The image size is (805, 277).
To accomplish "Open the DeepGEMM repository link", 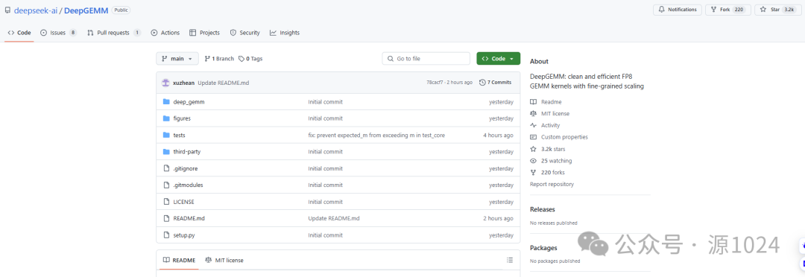I will click(86, 10).
